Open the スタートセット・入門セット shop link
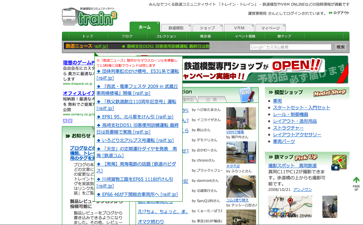Viewport: 363px width, 225px height. [301, 108]
